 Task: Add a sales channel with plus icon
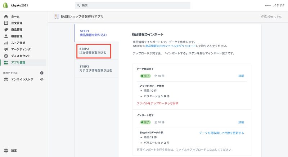pyautogui.click(x=42, y=73)
